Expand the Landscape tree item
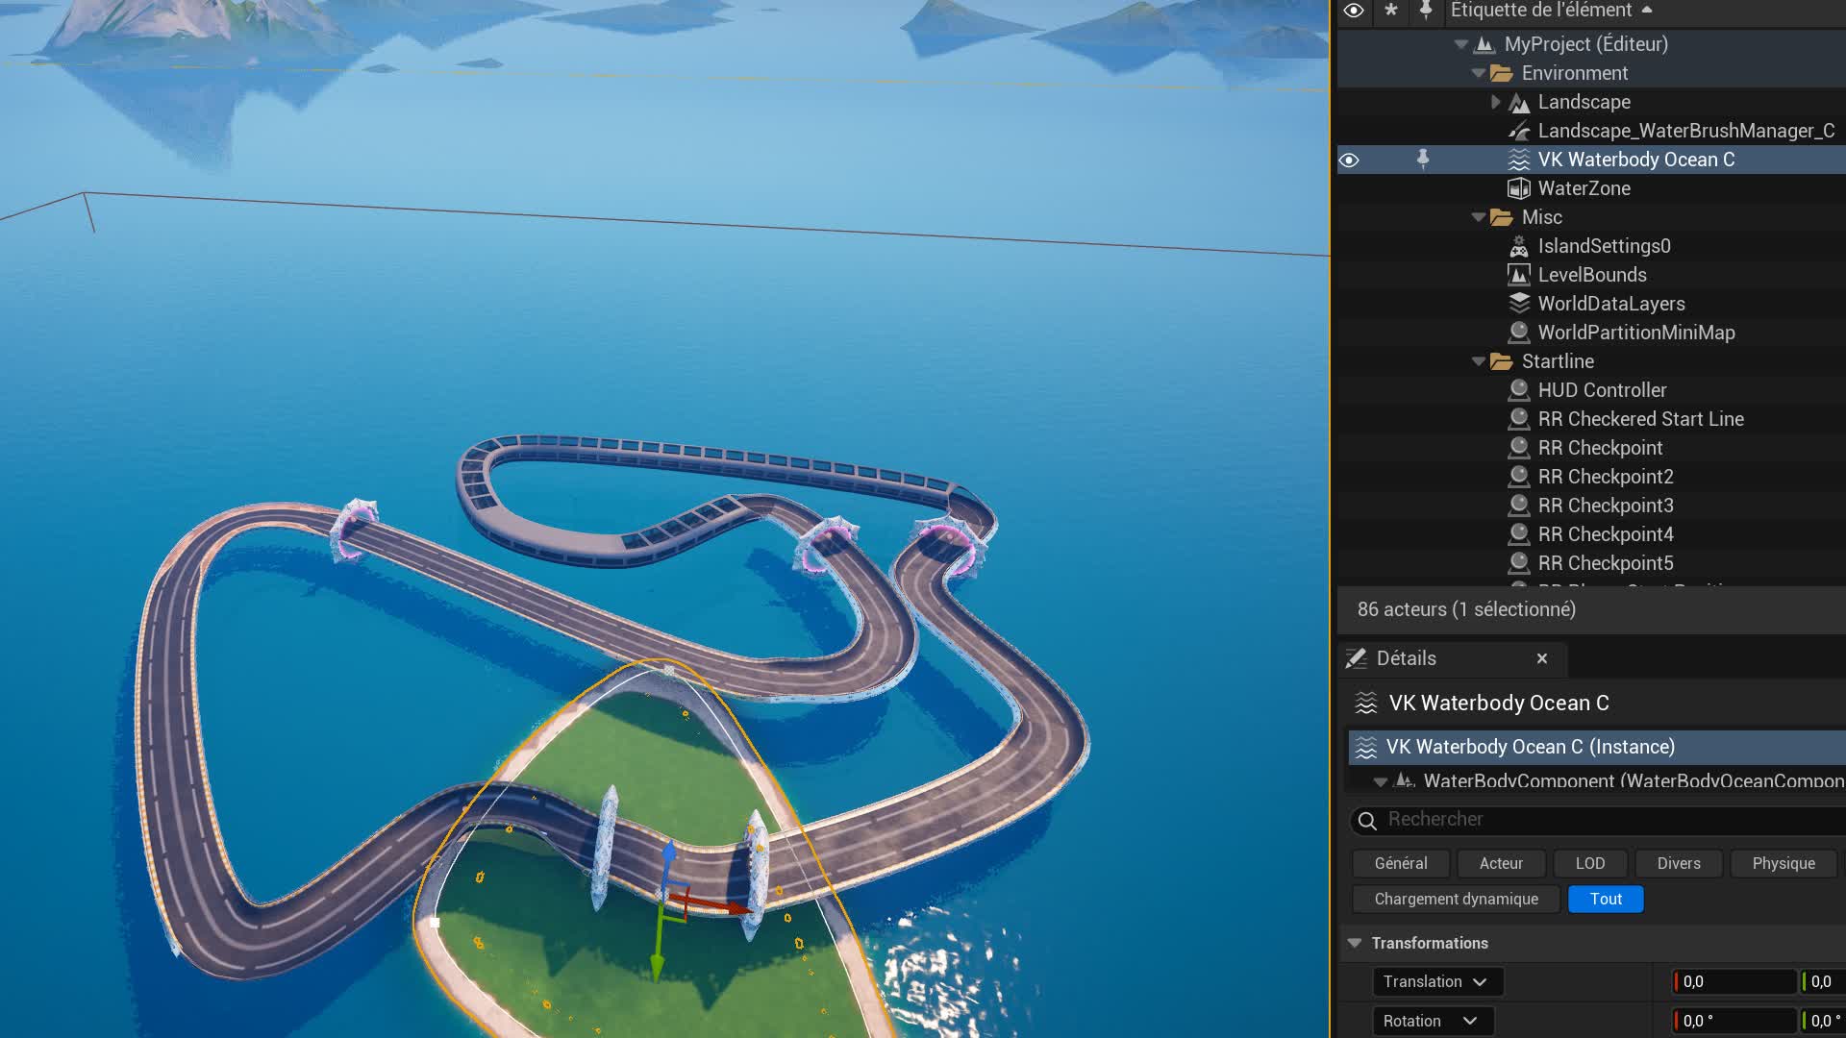The width and height of the screenshot is (1846, 1038). (x=1495, y=102)
